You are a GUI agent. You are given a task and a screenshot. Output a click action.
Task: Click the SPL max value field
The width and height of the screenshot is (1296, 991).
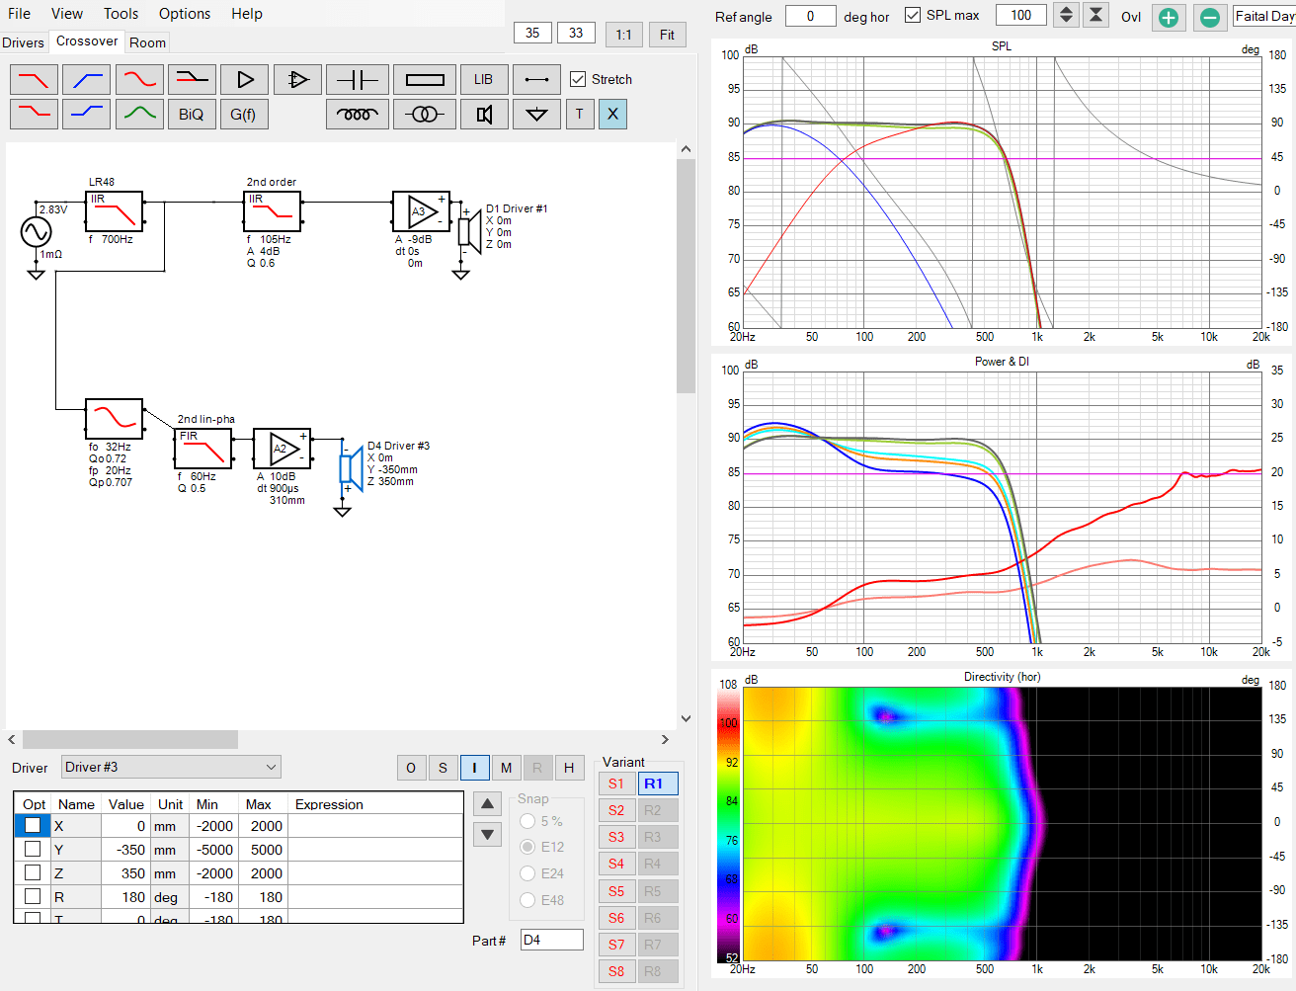coord(1020,16)
